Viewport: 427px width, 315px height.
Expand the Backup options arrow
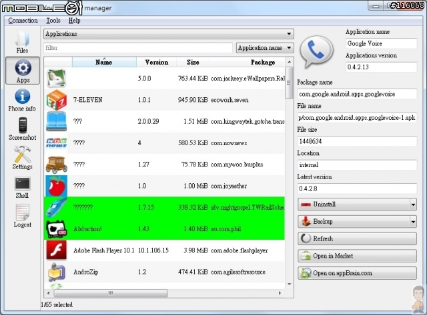pyautogui.click(x=413, y=222)
